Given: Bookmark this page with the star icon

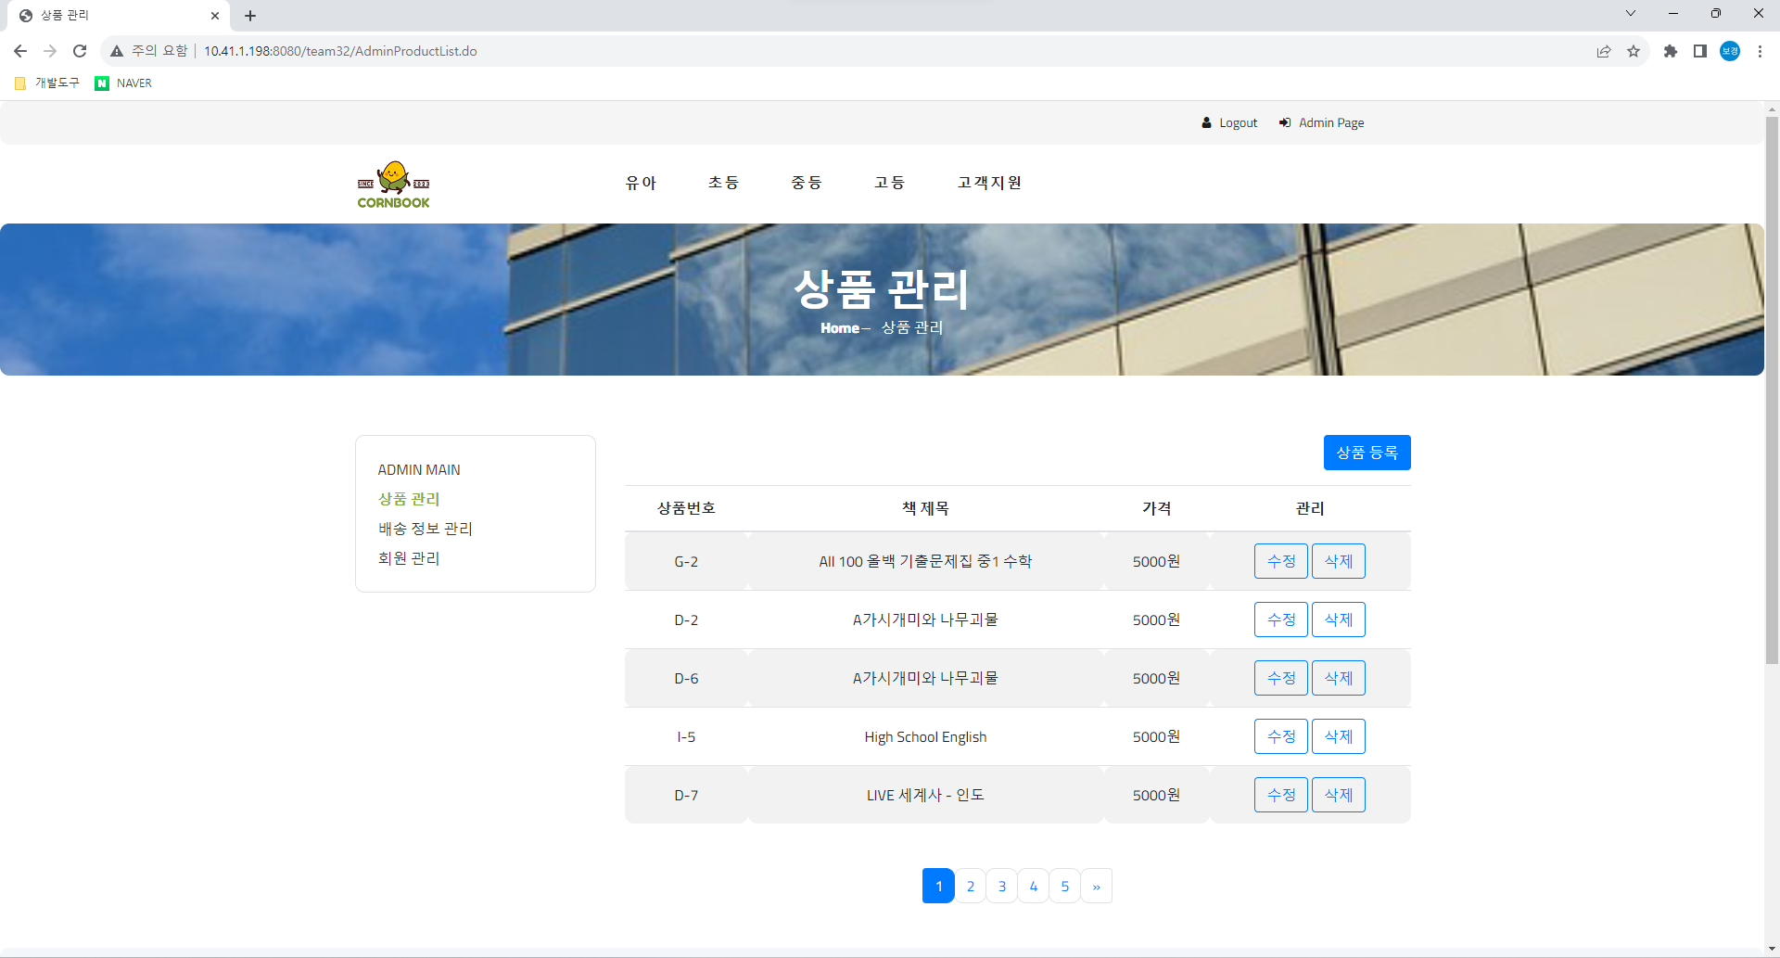Looking at the screenshot, I should coord(1634,51).
